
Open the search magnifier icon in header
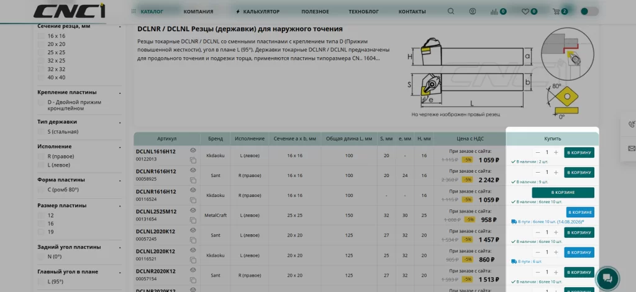click(x=451, y=11)
